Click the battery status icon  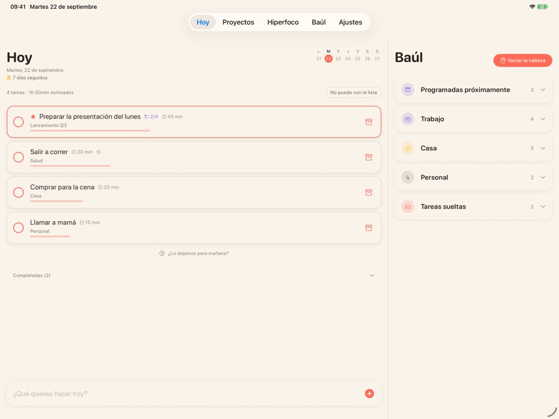click(542, 6)
